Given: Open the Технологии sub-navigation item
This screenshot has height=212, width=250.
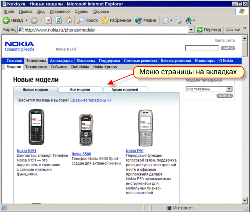Looking at the screenshot, I should point(36,67).
